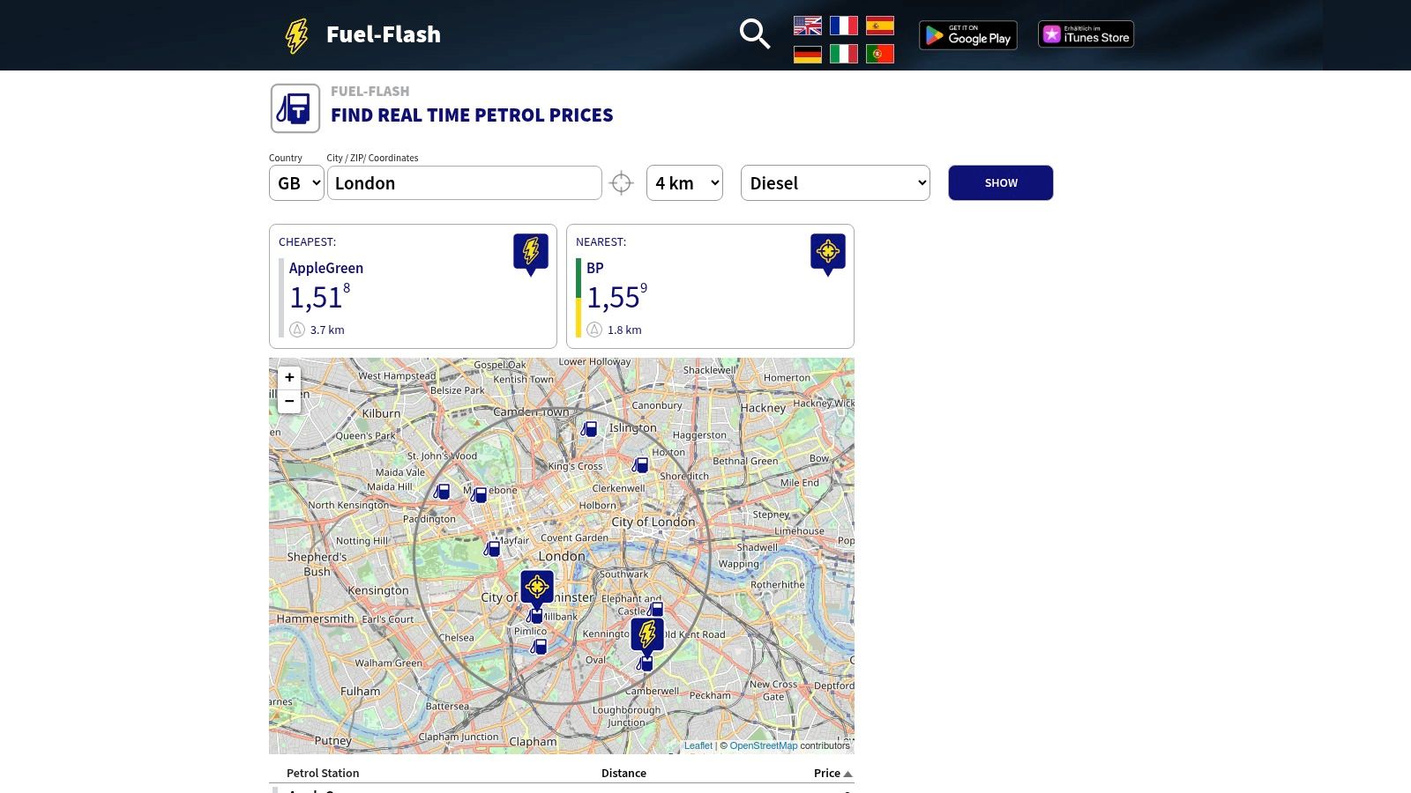1411x793 pixels.
Task: Zoom in on the map
Action: point(289,378)
